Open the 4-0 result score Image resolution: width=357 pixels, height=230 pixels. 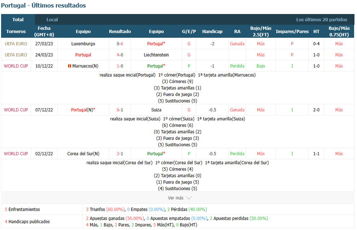click(x=120, y=55)
